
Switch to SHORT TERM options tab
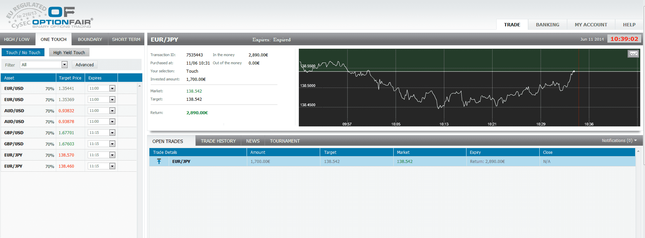click(x=126, y=39)
